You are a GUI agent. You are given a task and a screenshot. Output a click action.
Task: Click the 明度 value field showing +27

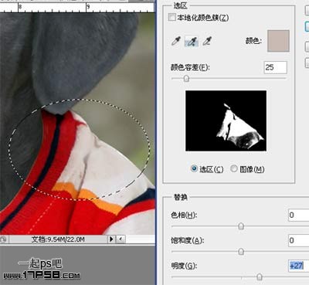pyautogui.click(x=298, y=266)
